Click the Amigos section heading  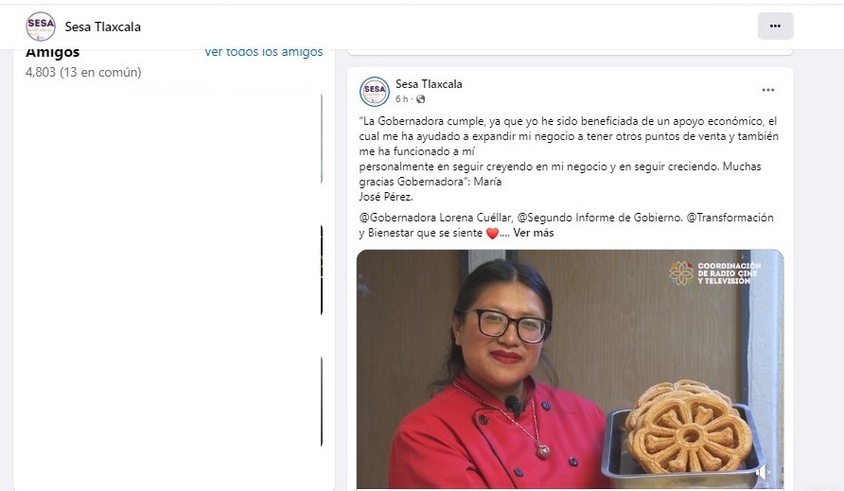53,53
